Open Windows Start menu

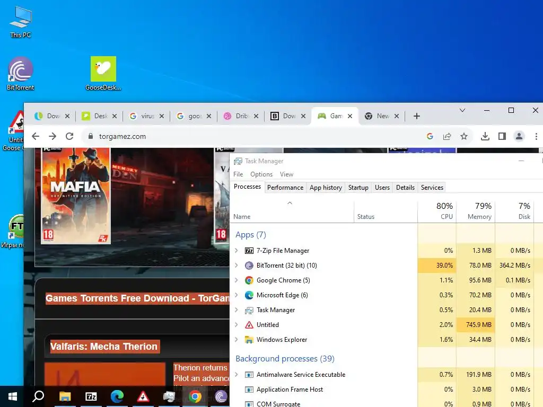[x=13, y=396]
